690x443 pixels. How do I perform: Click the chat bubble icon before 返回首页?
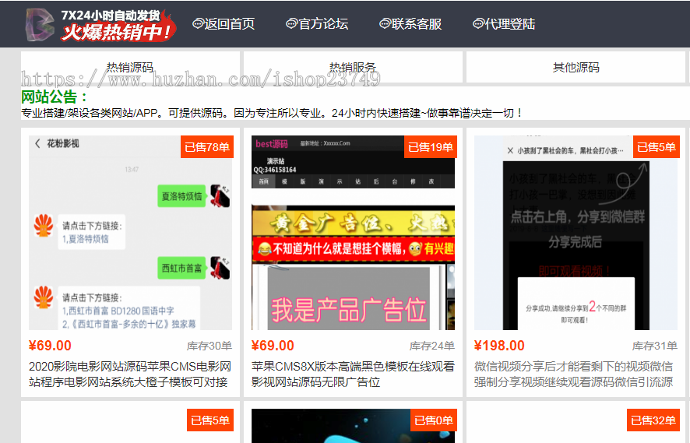pyautogui.click(x=198, y=24)
